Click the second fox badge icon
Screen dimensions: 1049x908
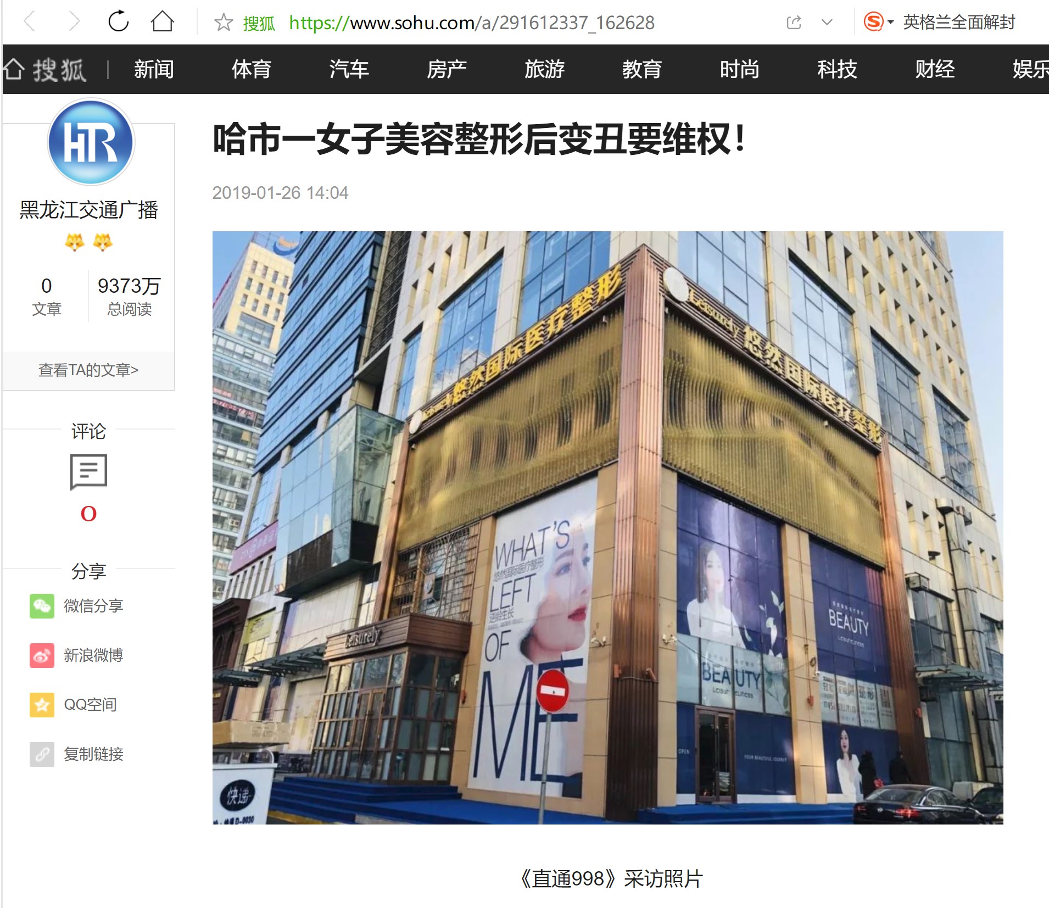[x=103, y=241]
